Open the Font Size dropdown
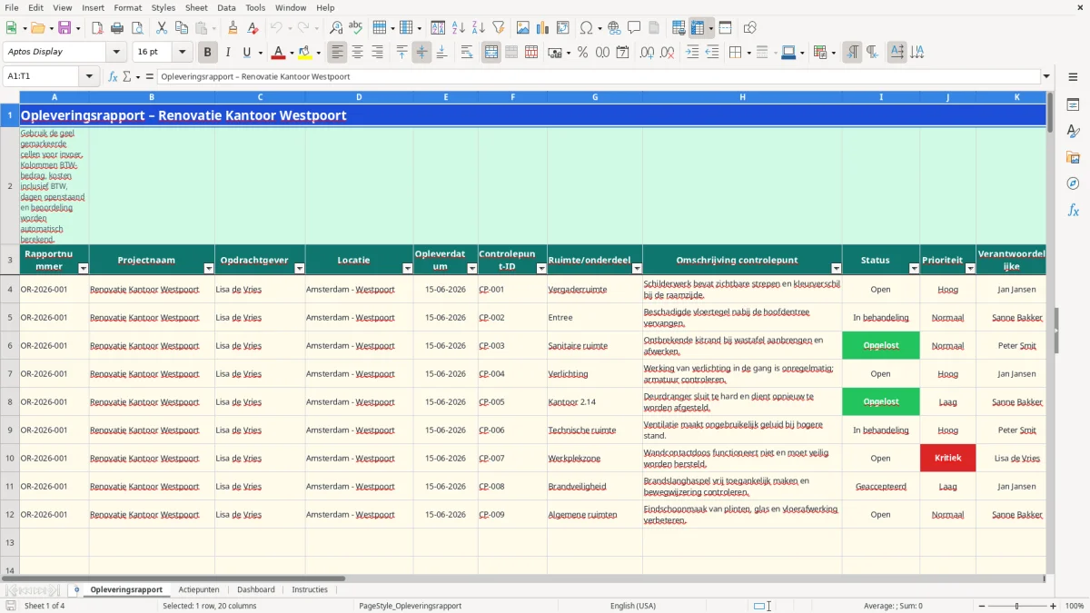Viewport: 1090px width, 613px height. click(182, 53)
